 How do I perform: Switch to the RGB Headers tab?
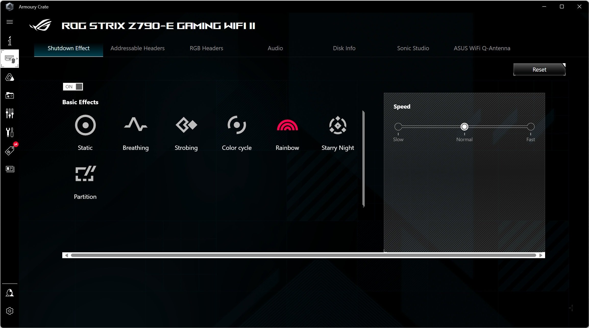(x=206, y=48)
